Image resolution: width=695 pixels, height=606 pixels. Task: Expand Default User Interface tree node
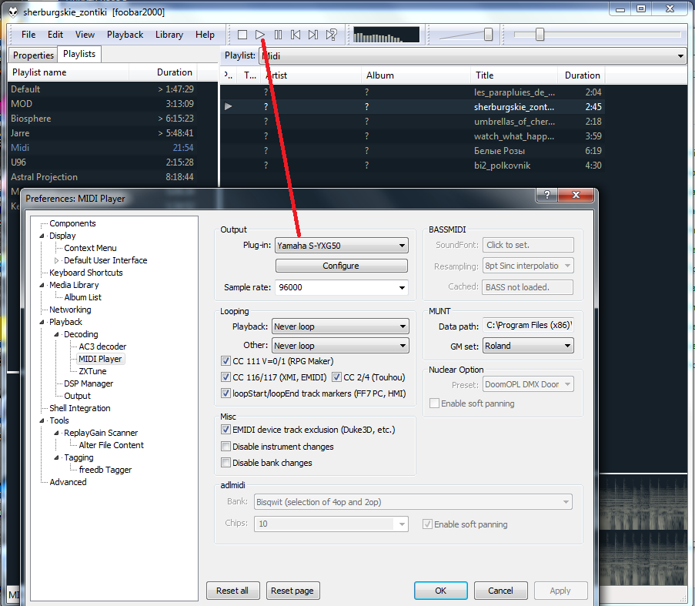[x=57, y=261]
